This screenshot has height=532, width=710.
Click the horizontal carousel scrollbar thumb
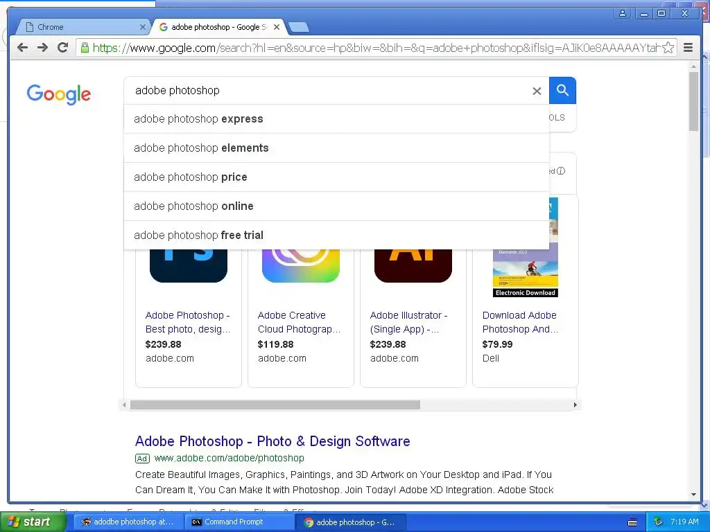point(275,405)
